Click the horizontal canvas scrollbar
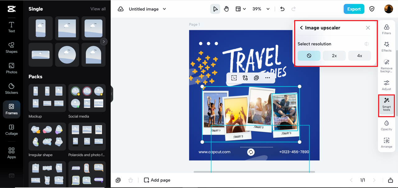Image resolution: width=398 pixels, height=188 pixels. coord(254,172)
